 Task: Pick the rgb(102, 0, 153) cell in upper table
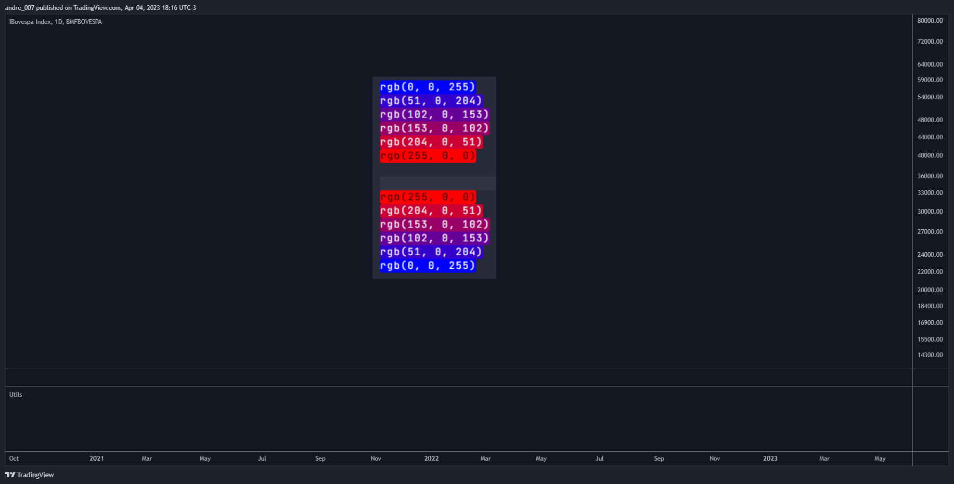click(x=434, y=114)
